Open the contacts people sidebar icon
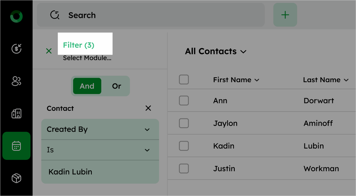The width and height of the screenshot is (356, 196). point(16,81)
